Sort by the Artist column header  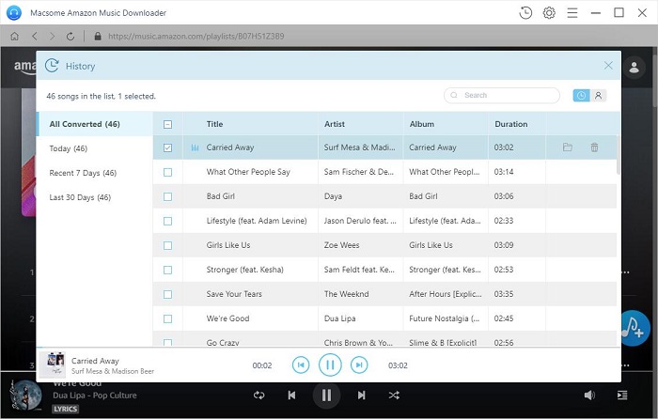335,124
